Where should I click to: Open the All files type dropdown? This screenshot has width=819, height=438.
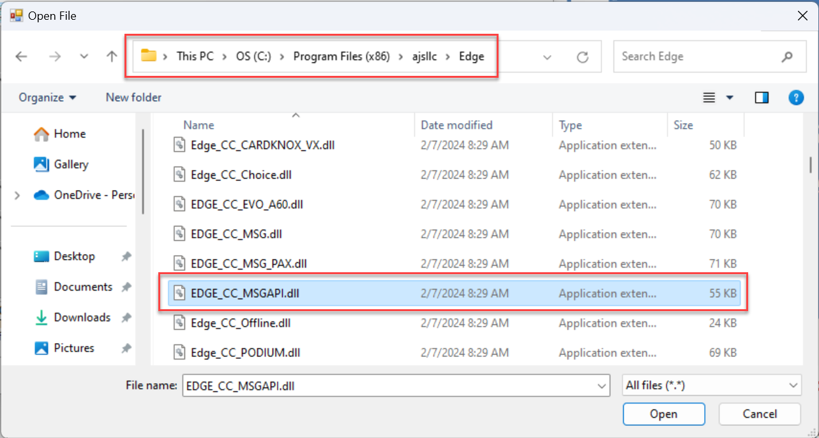click(712, 385)
